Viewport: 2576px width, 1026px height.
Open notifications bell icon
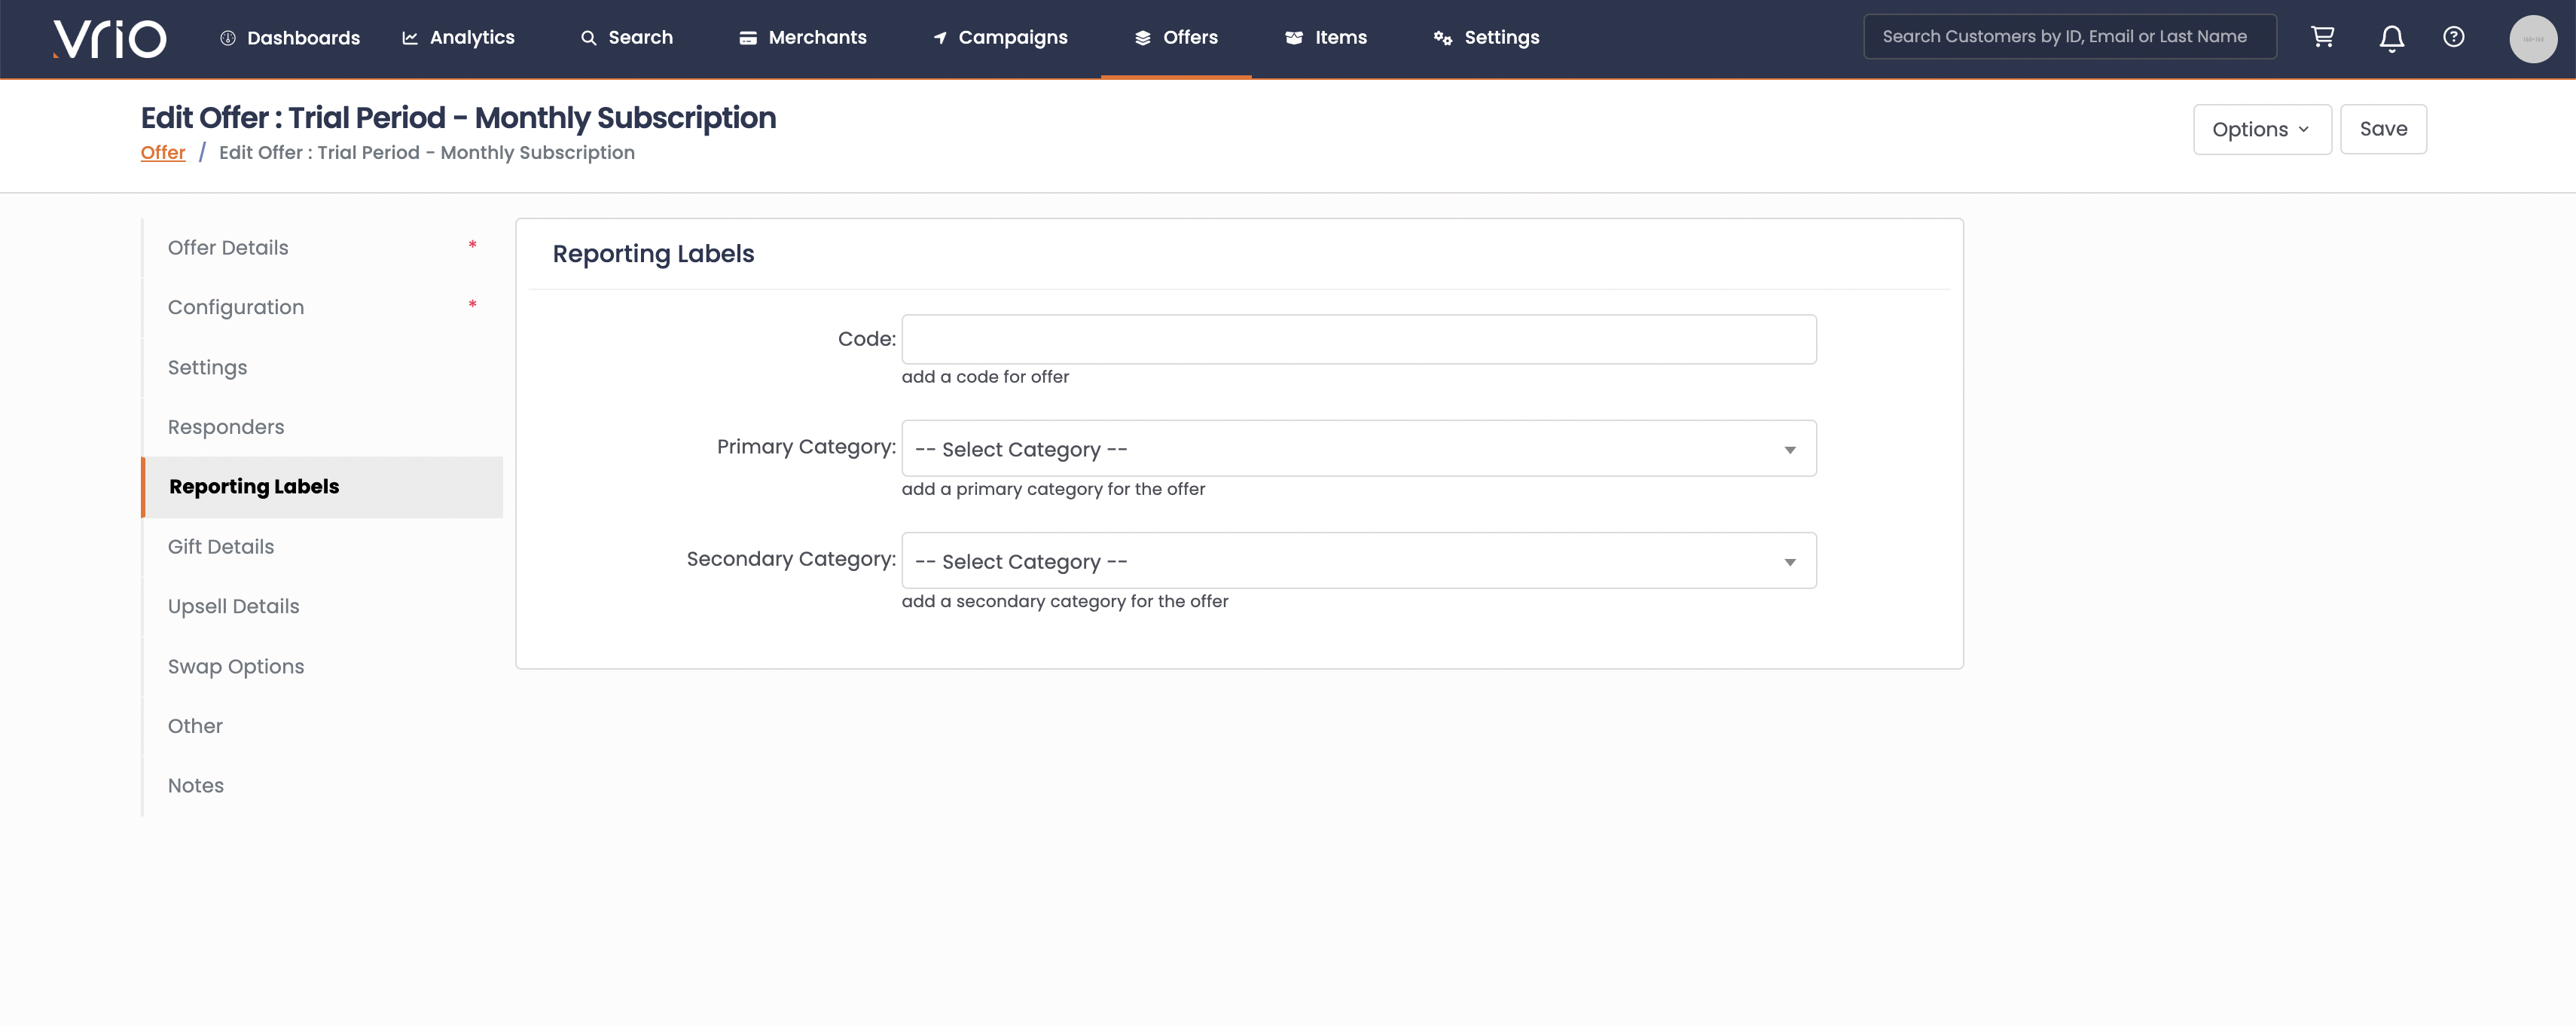[2391, 38]
